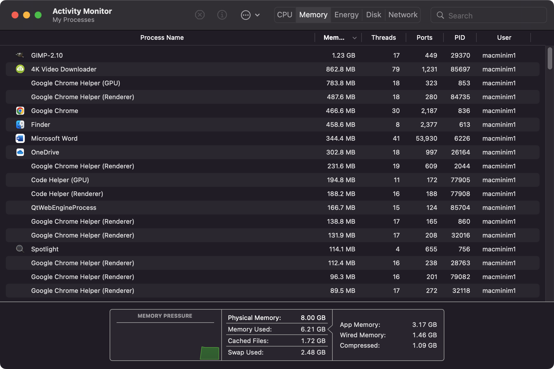The image size is (554, 369).
Task: Click the 1.23 GB memory value
Action: (343, 55)
